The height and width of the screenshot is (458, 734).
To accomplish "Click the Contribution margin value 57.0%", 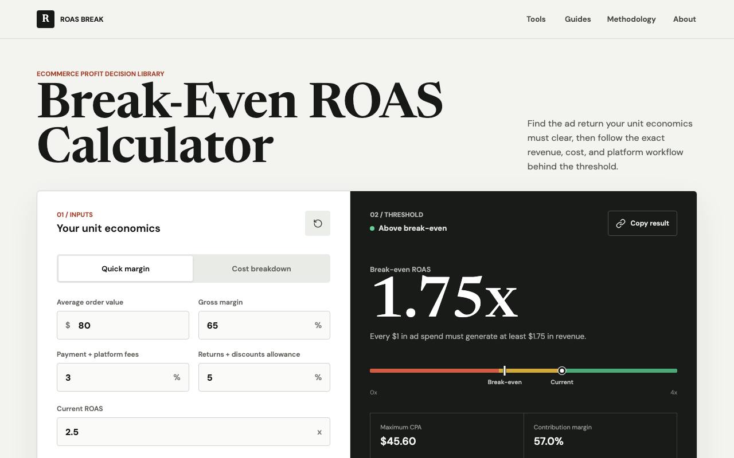I will (x=548, y=441).
